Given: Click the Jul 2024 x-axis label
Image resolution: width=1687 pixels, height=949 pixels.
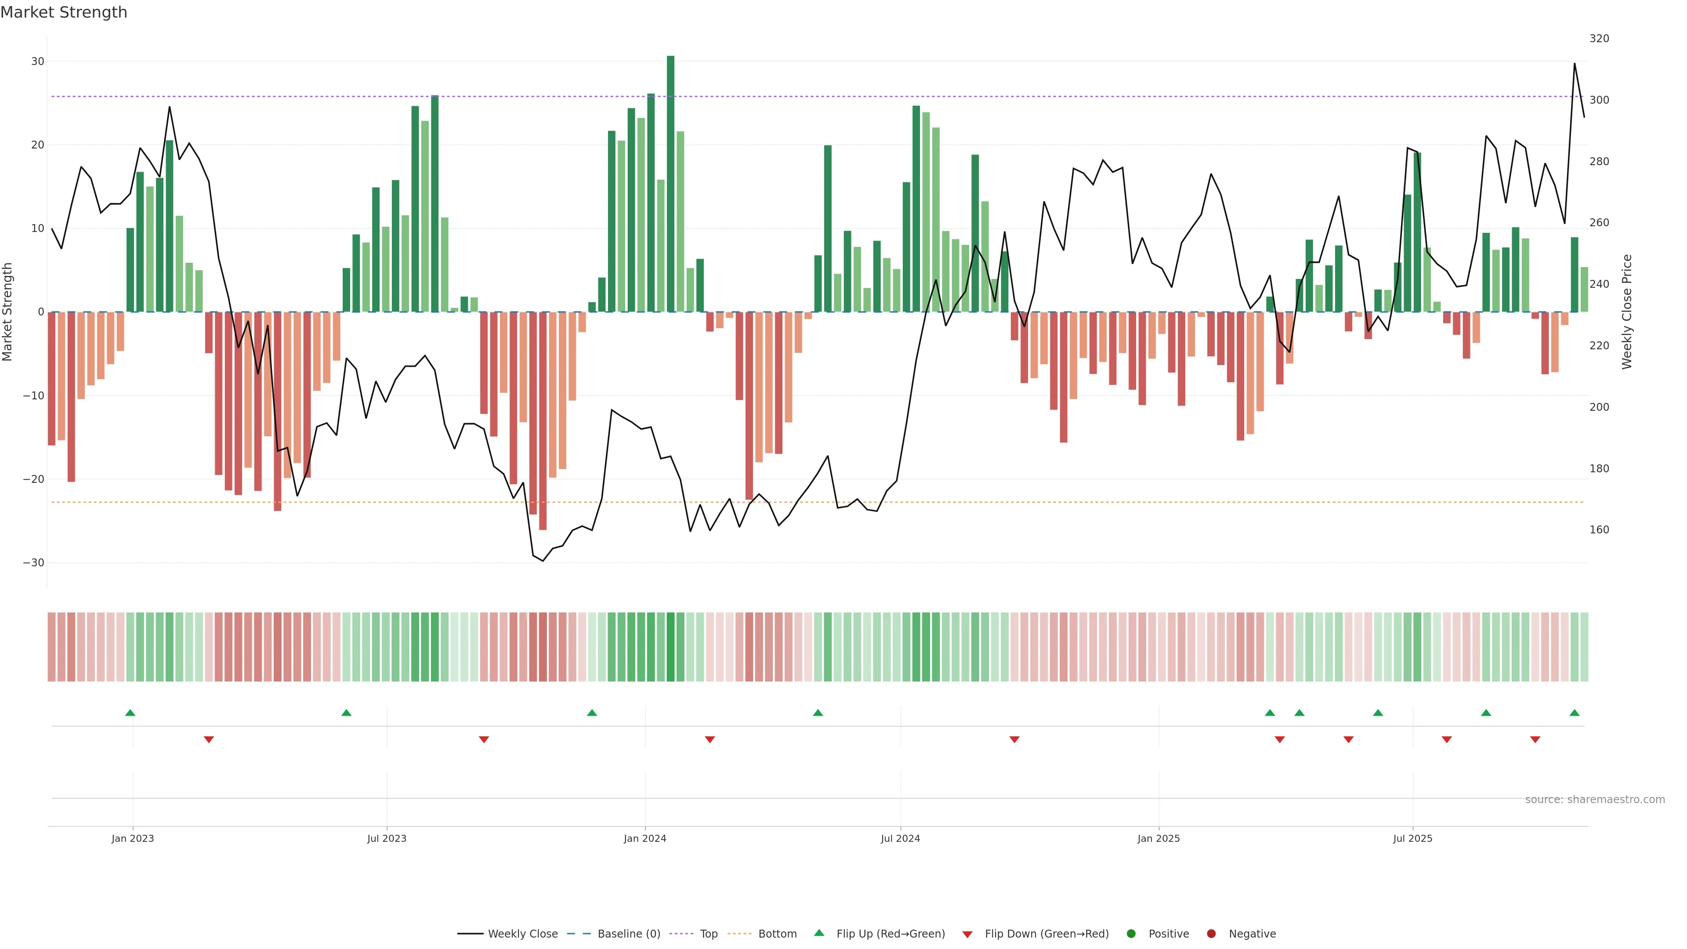Looking at the screenshot, I should click(x=900, y=838).
